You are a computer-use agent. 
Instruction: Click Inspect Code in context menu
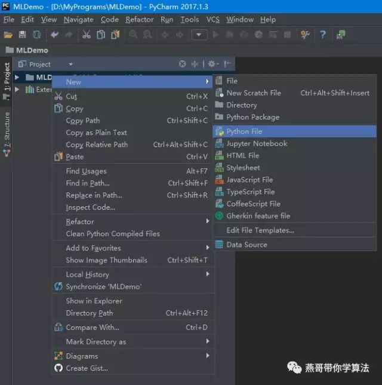tap(133, 207)
